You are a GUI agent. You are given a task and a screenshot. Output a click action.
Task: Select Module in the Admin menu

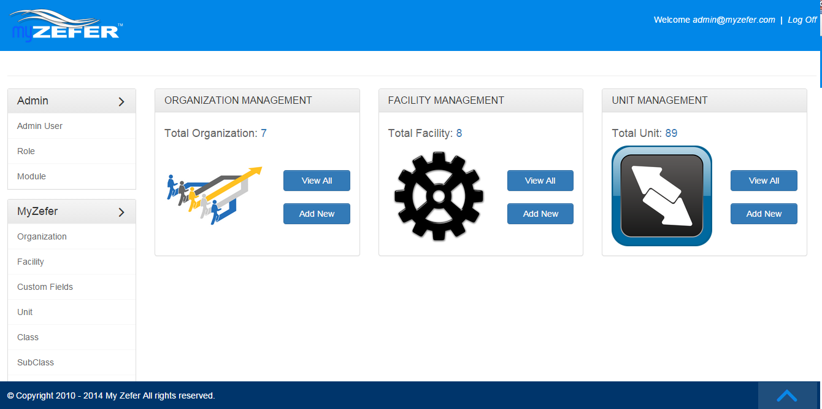click(31, 176)
